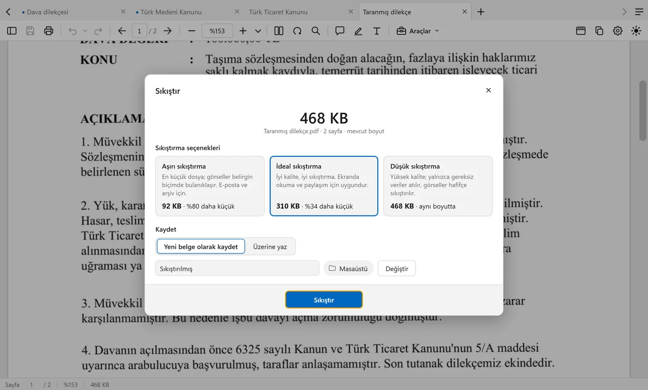Viewport: 648px width, 390px height.
Task: Open search with magnifier icon
Action: [x=316, y=31]
